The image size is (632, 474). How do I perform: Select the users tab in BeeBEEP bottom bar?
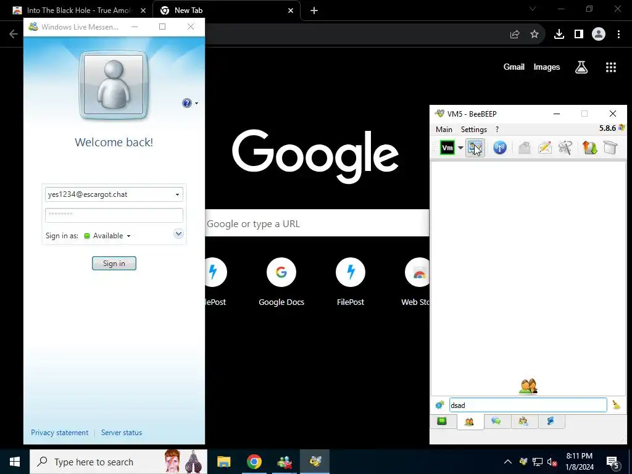coord(469,422)
